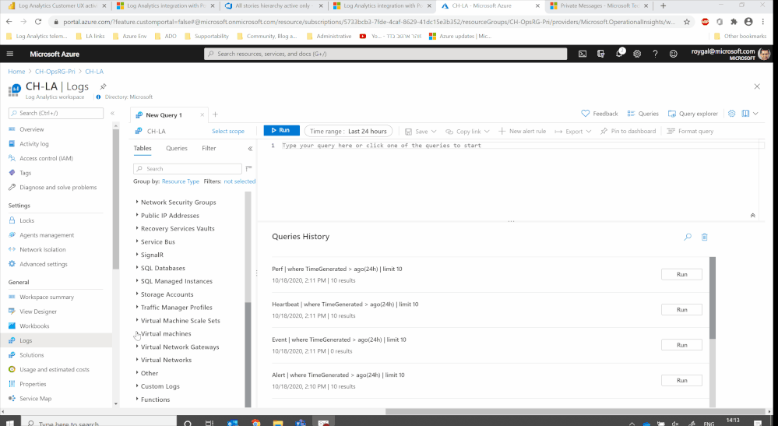Screen dimensions: 778x426
Task: Expand the Network Security Groups node
Action: pyautogui.click(x=137, y=202)
